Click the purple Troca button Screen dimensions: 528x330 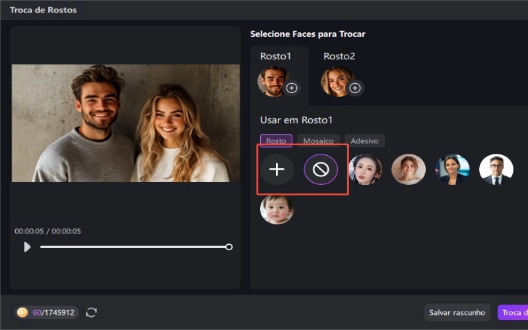513,312
